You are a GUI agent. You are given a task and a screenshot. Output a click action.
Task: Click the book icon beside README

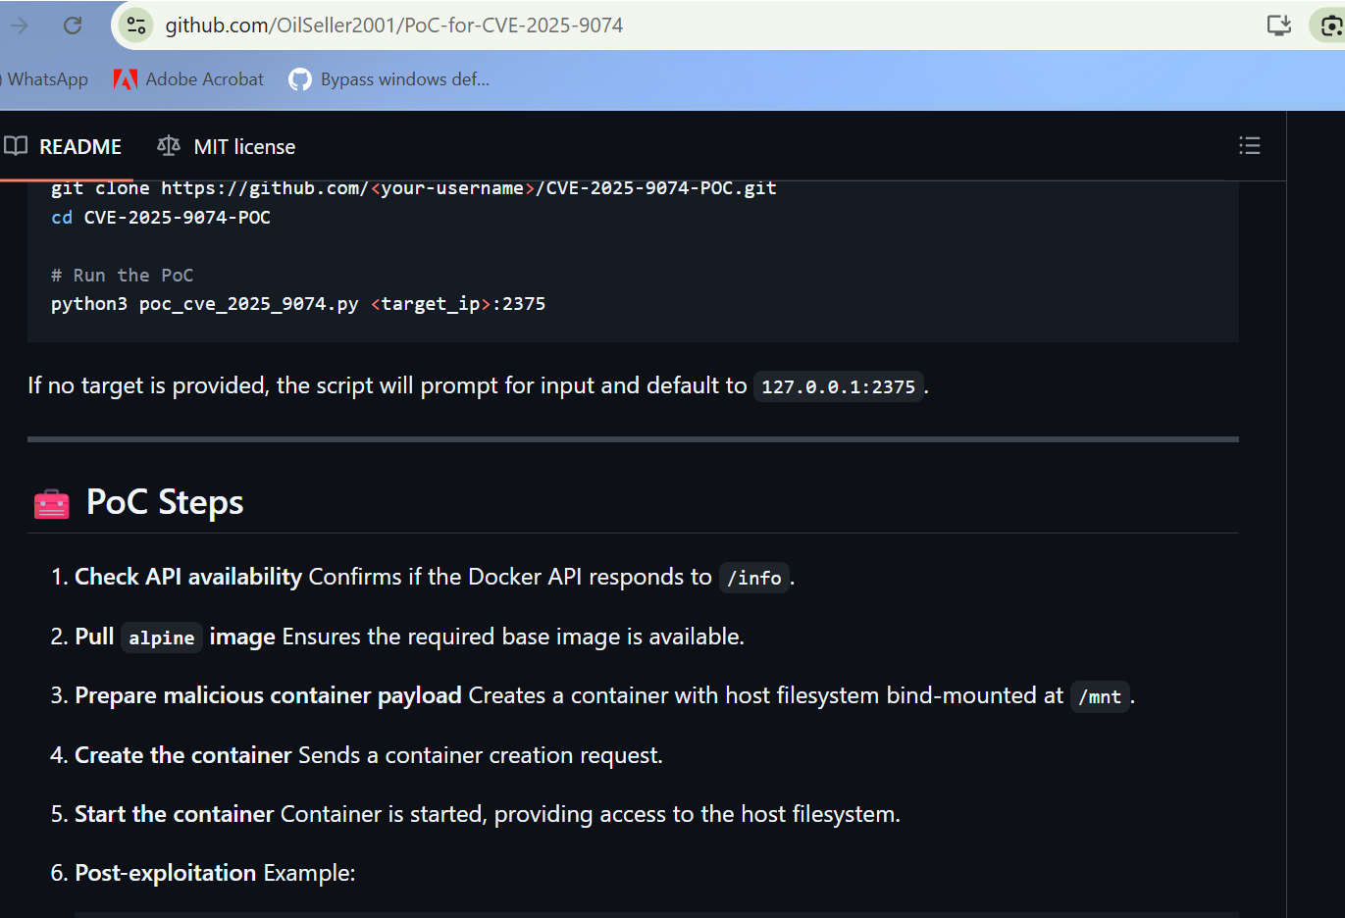pyautogui.click(x=16, y=146)
